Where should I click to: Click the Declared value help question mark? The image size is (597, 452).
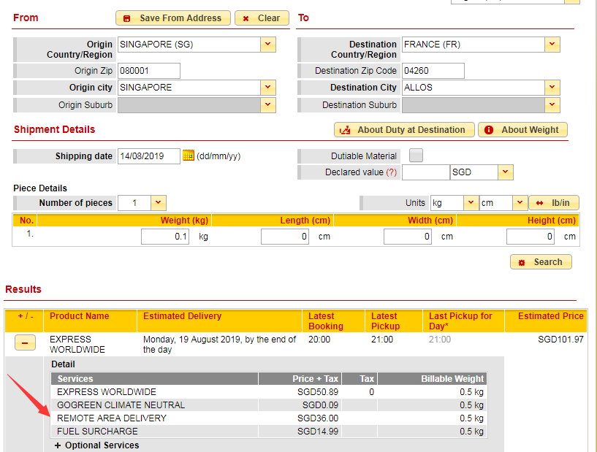coord(392,173)
